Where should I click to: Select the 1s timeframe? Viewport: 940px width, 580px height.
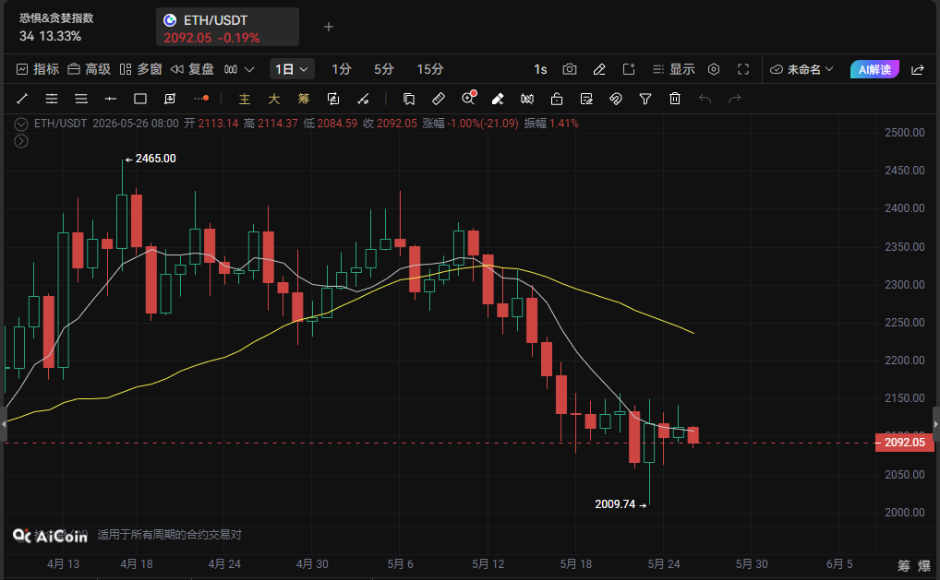point(540,69)
